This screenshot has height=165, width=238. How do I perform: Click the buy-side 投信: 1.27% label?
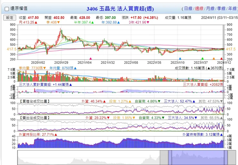pyautogui.click(x=120, y=101)
